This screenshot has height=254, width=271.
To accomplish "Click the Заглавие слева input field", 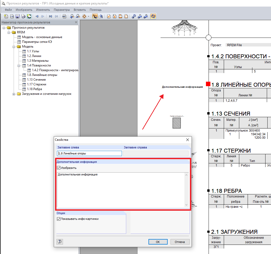I will click(x=89, y=153).
